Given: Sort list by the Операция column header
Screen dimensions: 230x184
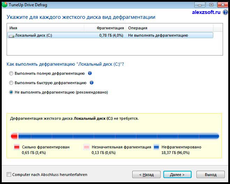Looking at the screenshot, I should coord(170,28).
